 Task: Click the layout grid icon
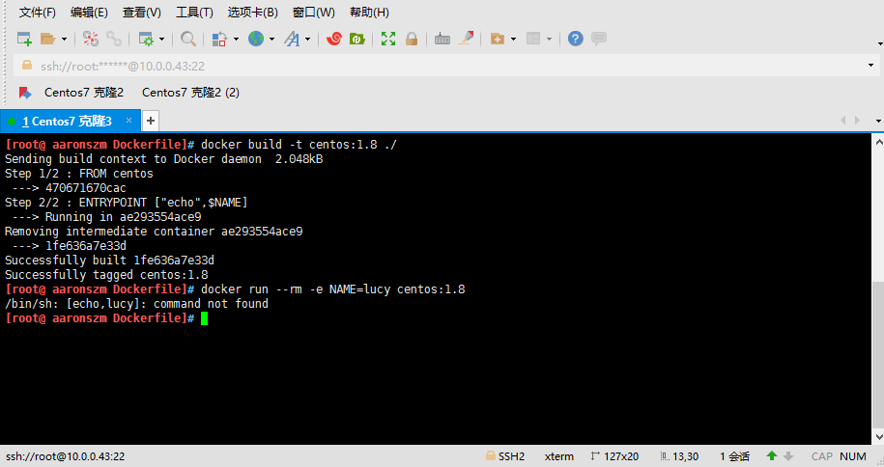533,39
